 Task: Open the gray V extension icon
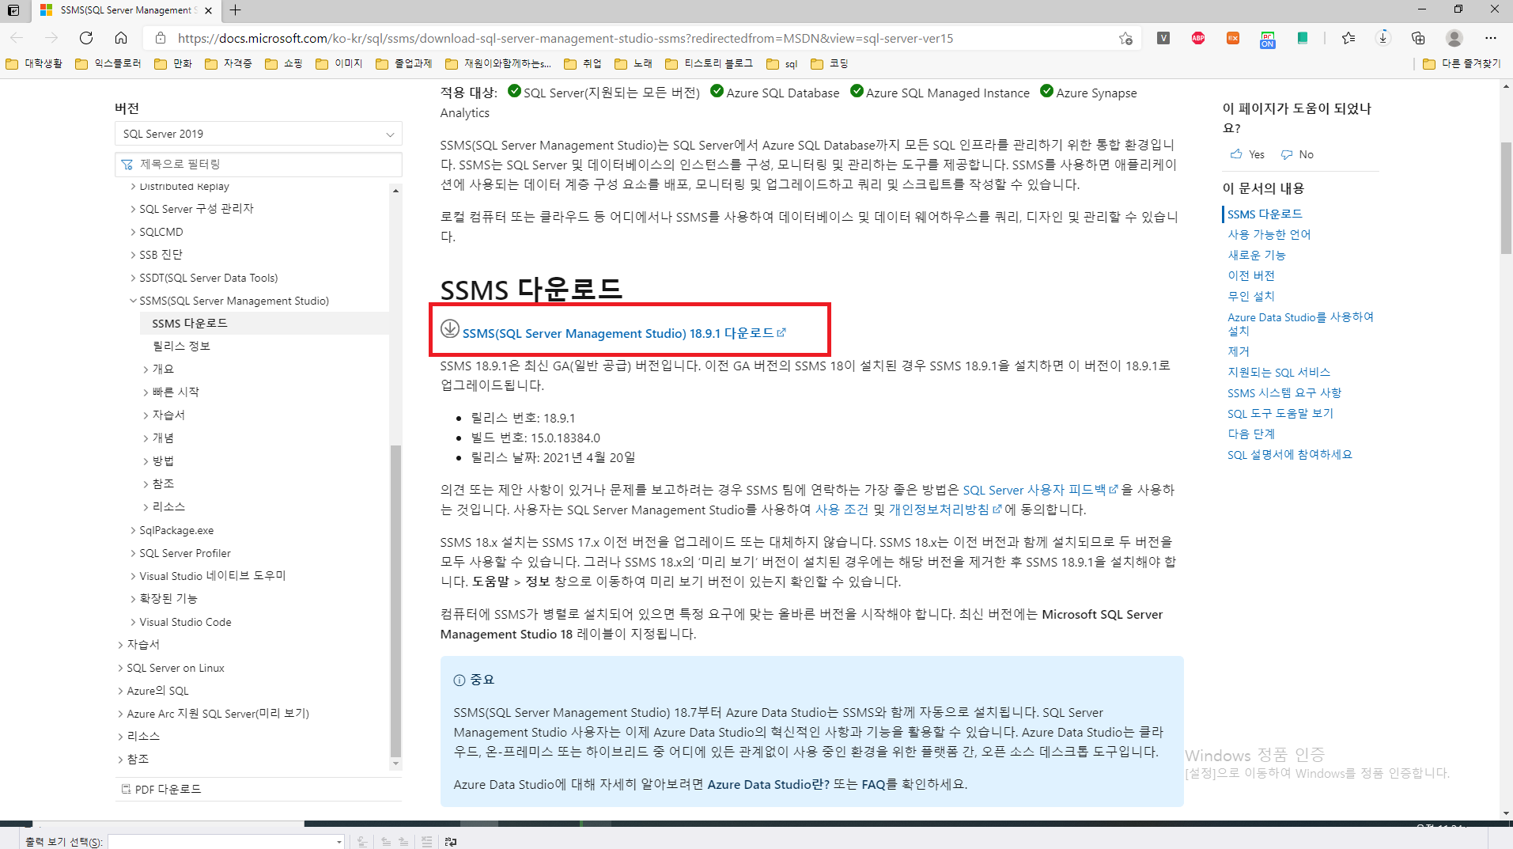click(1163, 38)
